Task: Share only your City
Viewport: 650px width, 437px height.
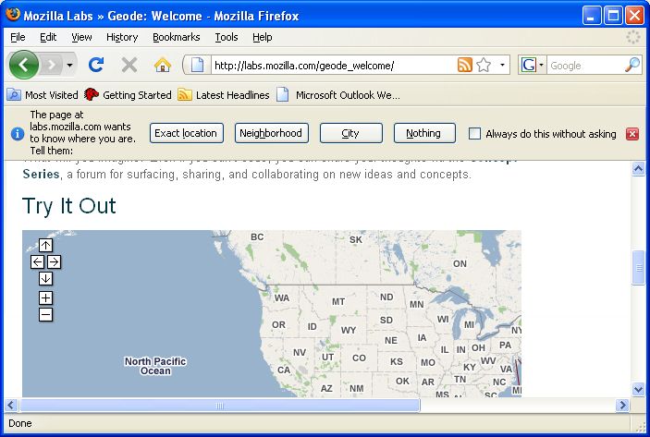Action: 351,133
